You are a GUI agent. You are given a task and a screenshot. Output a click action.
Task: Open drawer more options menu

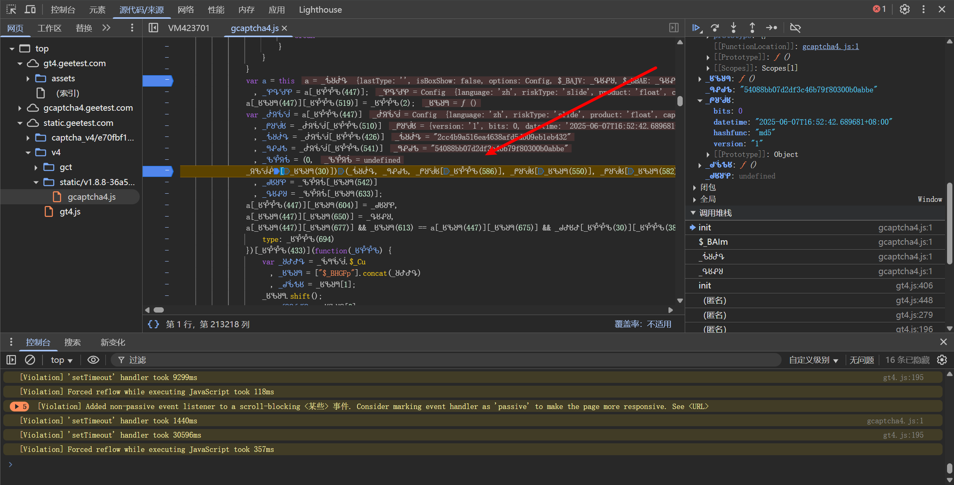[11, 342]
